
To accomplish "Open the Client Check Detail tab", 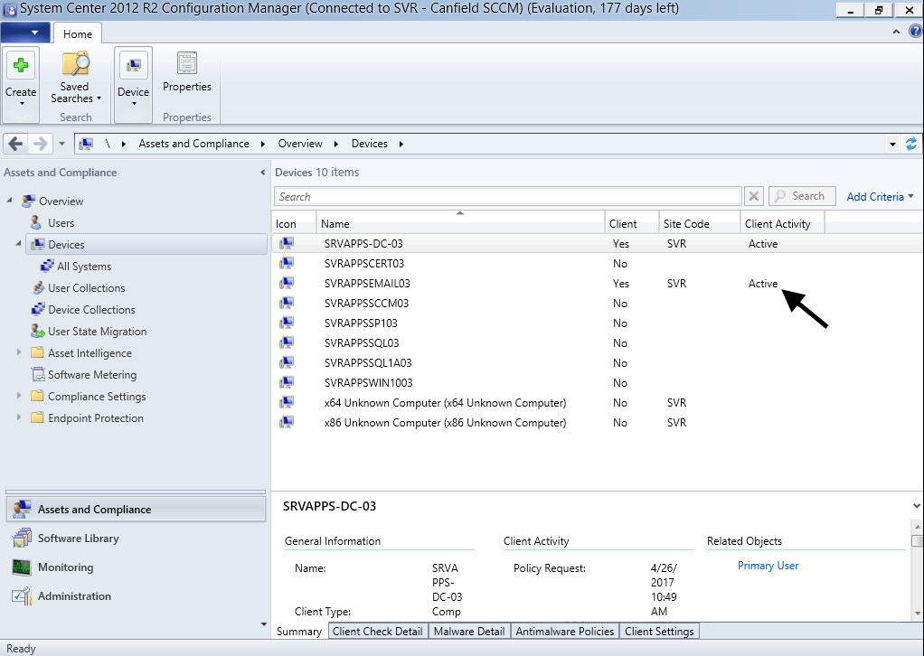I will (x=377, y=632).
